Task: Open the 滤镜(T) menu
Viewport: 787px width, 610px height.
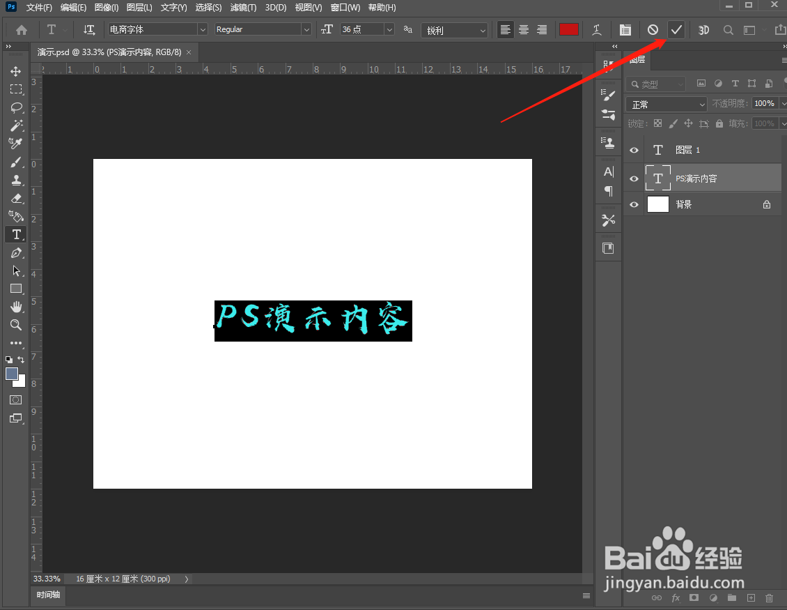Action: 244,8
